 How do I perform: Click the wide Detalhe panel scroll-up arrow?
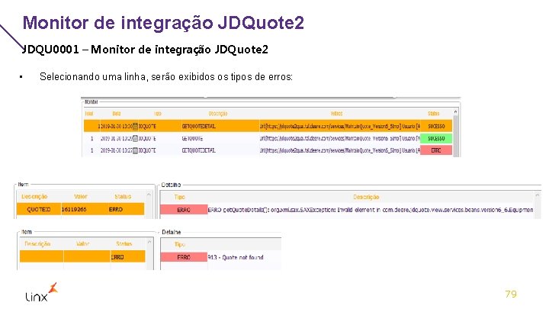tap(538, 195)
